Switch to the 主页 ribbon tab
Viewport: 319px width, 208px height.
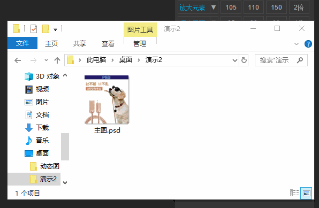[51, 43]
